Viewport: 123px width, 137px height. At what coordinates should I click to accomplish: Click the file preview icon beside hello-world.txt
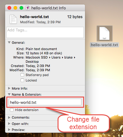point(13,19)
